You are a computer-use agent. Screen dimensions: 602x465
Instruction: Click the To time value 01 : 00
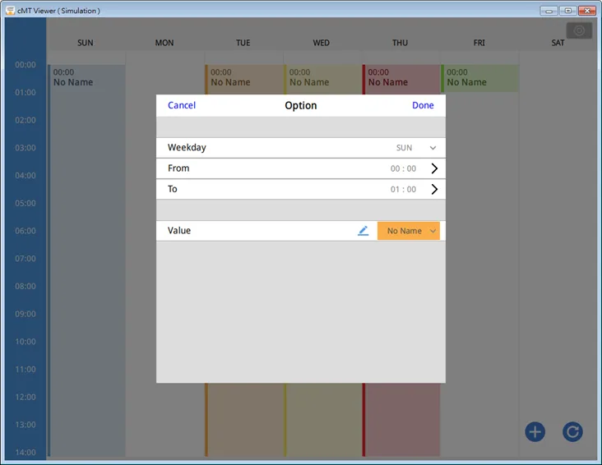[403, 189]
